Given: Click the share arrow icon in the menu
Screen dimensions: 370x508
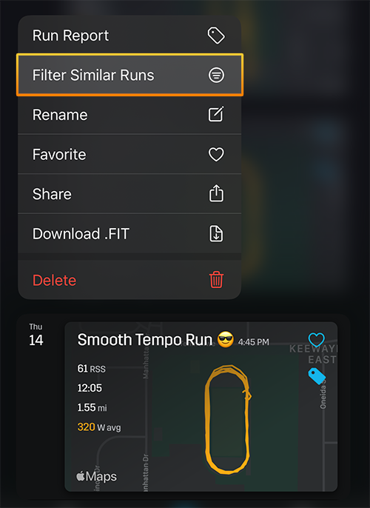Looking at the screenshot, I should [x=216, y=193].
